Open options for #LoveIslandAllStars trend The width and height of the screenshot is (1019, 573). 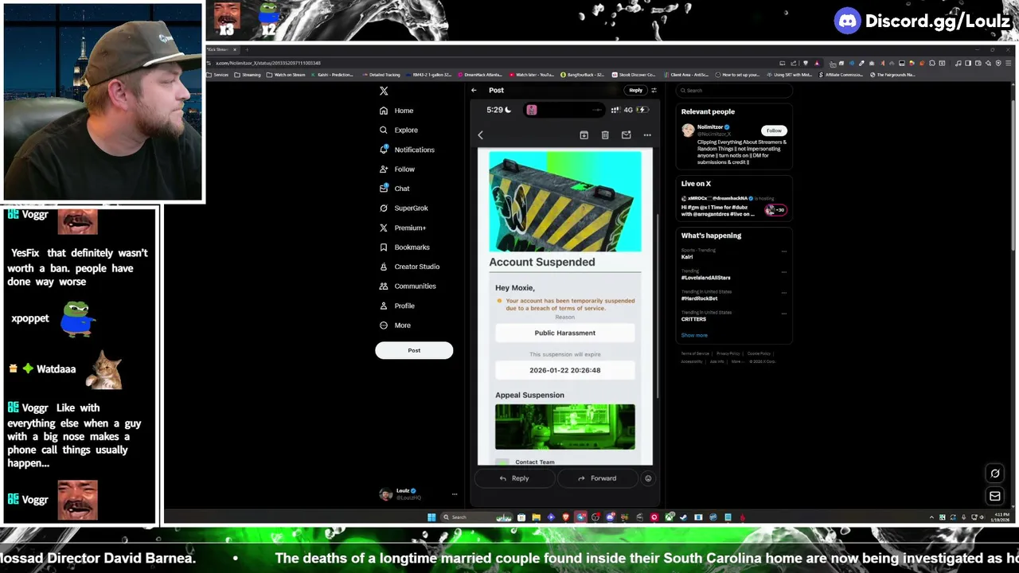[x=783, y=272]
